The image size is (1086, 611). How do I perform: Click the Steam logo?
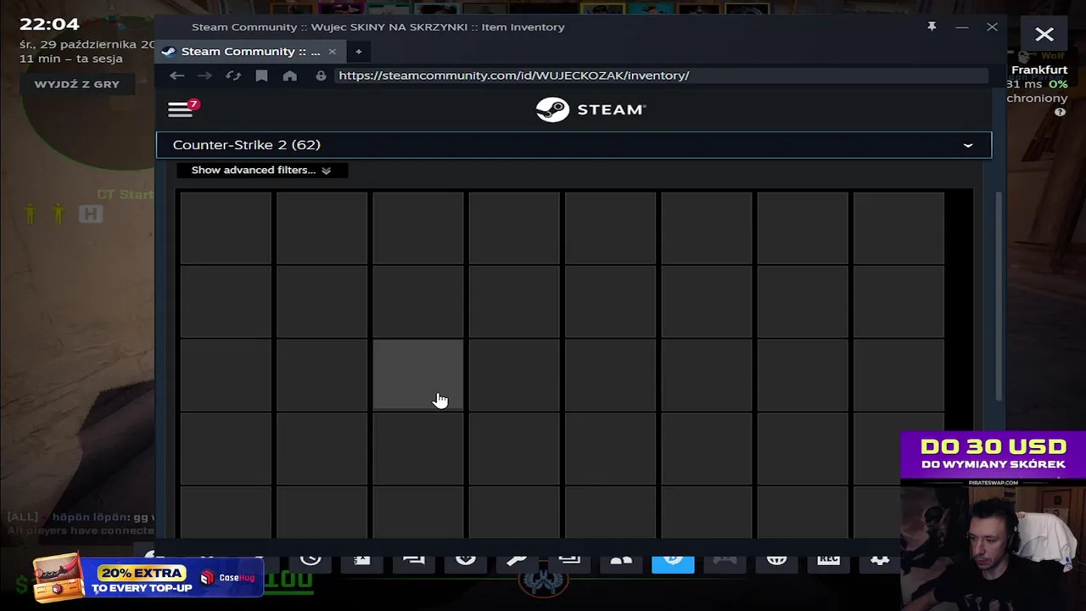point(591,109)
